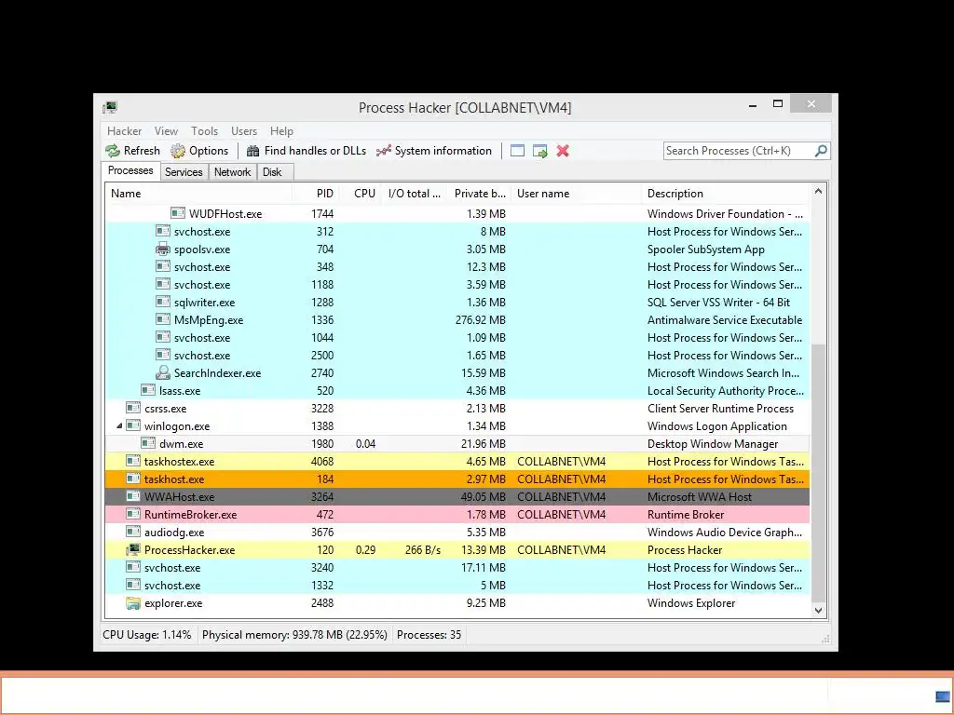The height and width of the screenshot is (715, 954).
Task: Click the RuntimeBroker.exe process icon
Action: click(x=132, y=514)
